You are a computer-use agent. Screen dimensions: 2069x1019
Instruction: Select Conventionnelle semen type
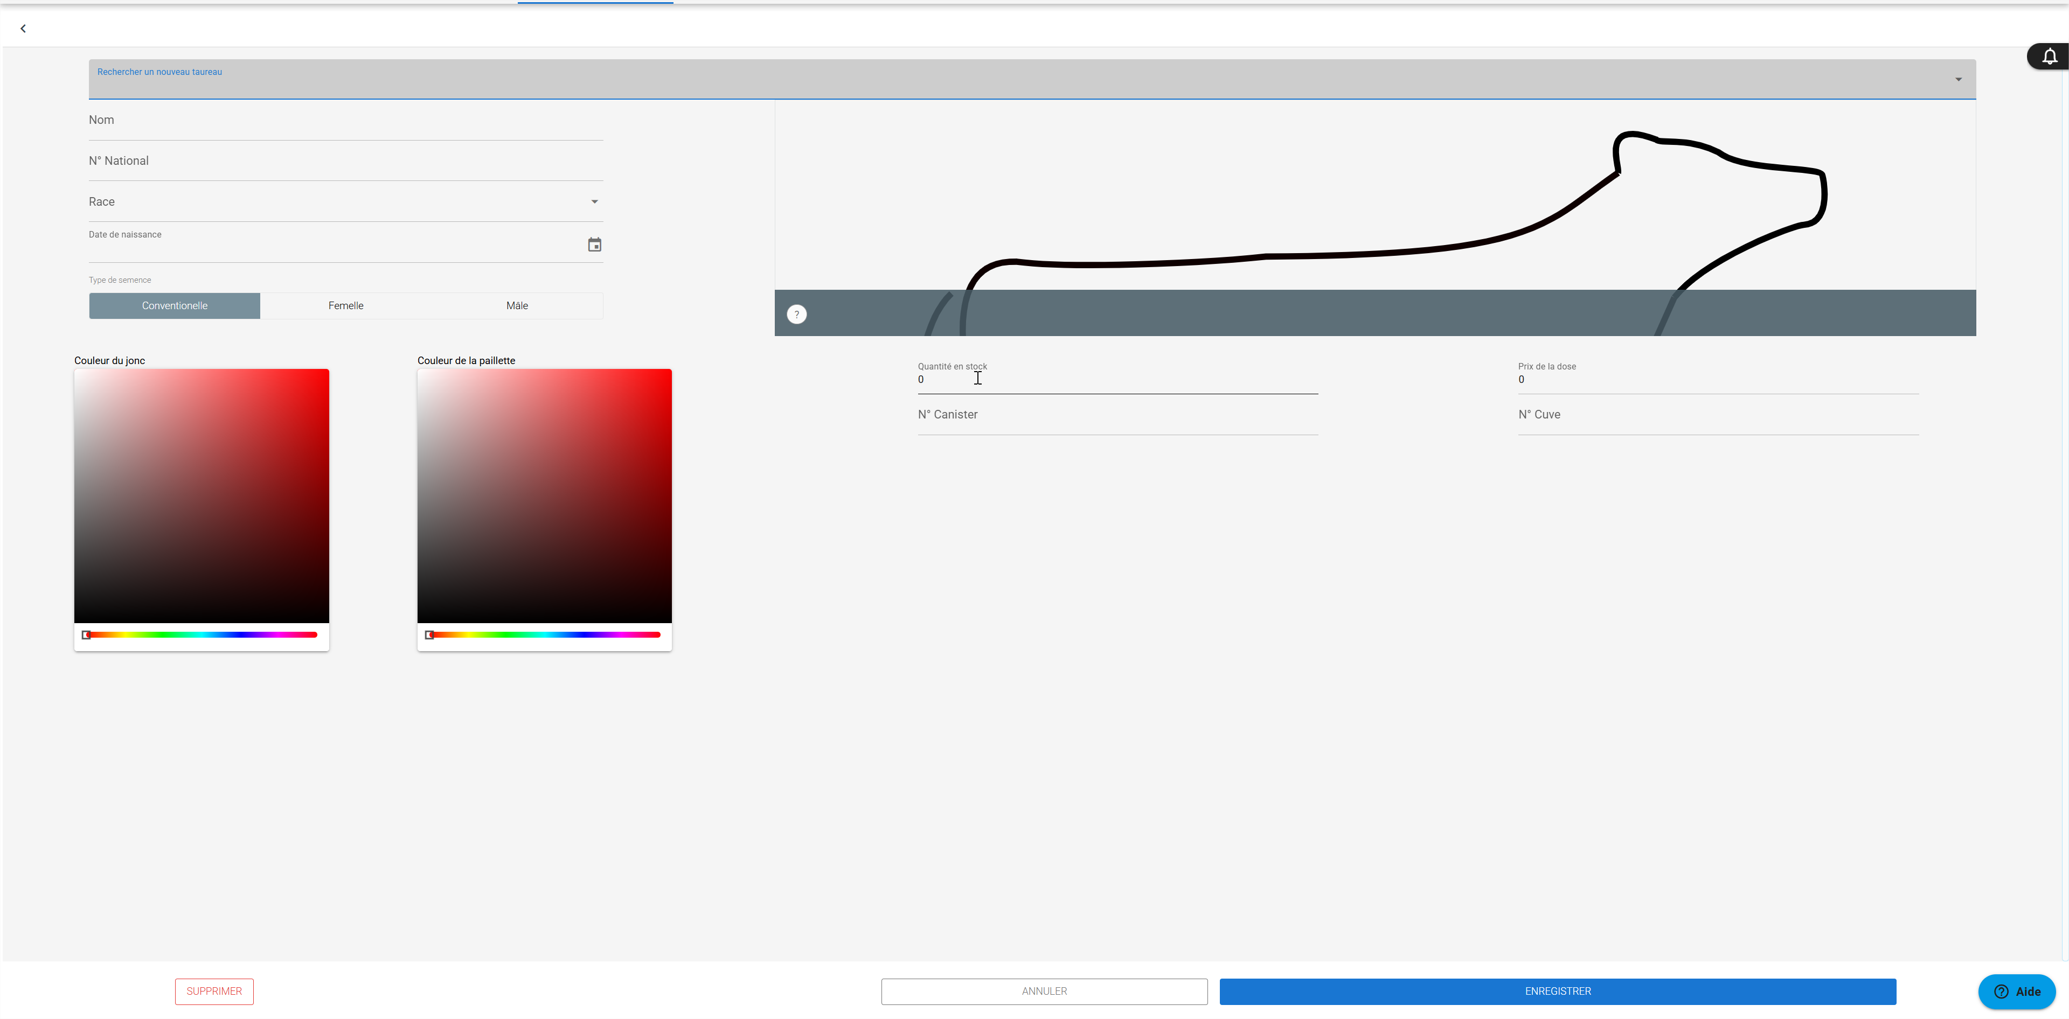click(174, 306)
